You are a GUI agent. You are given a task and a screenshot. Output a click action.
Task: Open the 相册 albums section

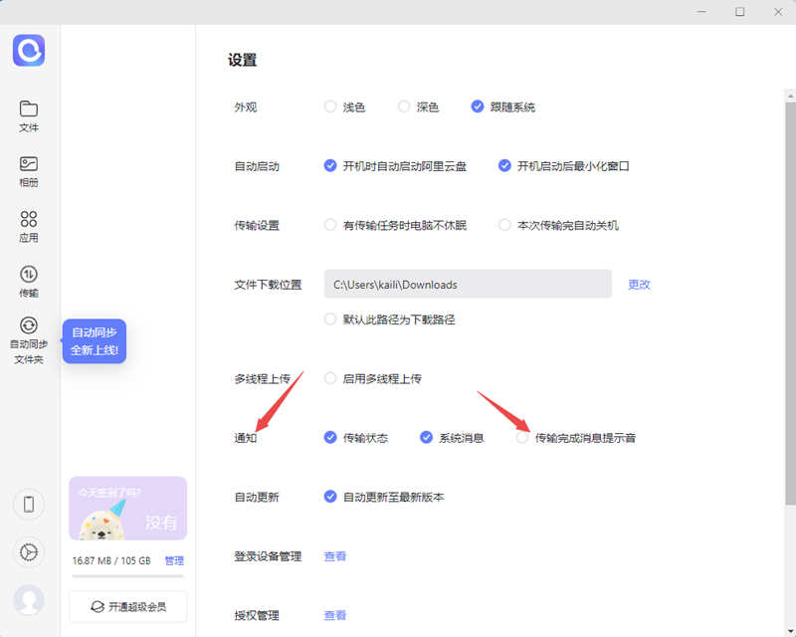point(29,169)
